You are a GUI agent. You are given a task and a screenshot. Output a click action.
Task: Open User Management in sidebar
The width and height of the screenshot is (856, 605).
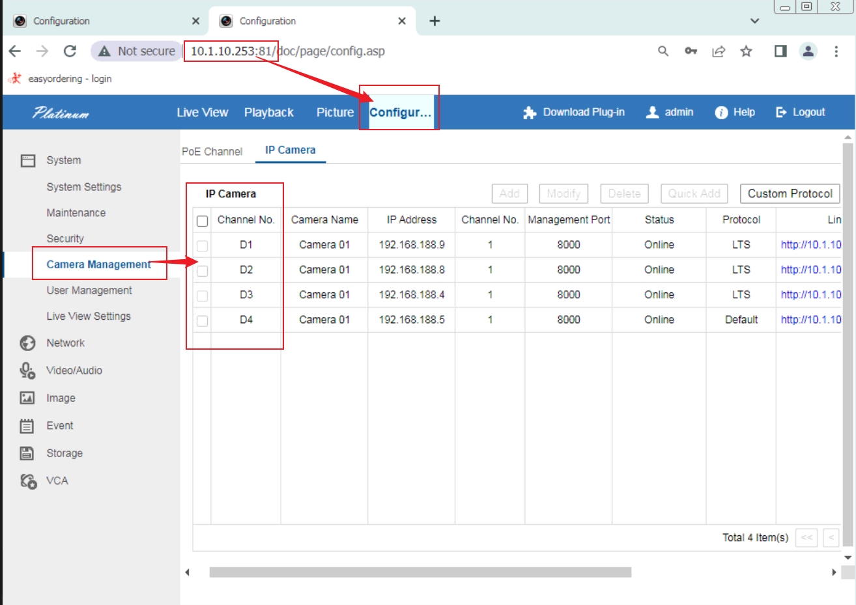point(89,290)
